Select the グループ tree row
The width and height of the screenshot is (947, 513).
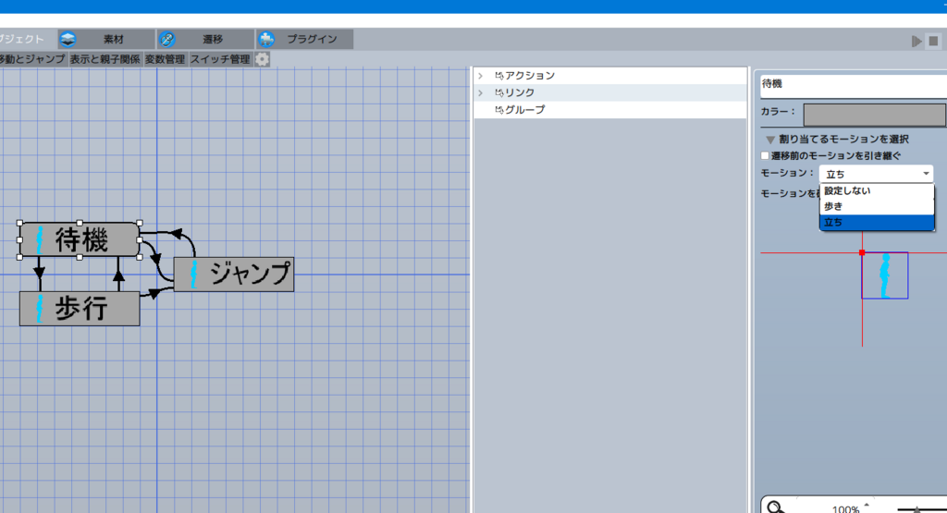click(610, 109)
